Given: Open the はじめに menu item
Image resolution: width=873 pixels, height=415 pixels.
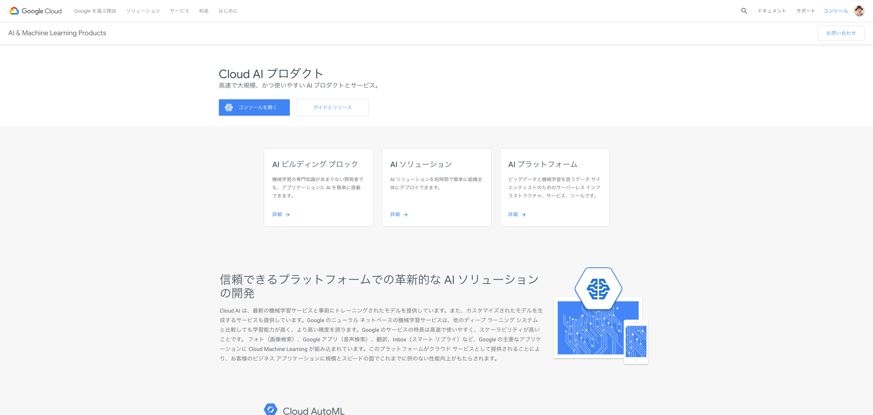Looking at the screenshot, I should click(x=228, y=11).
